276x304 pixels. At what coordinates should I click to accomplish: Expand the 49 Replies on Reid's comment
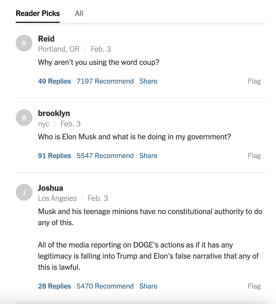click(54, 81)
